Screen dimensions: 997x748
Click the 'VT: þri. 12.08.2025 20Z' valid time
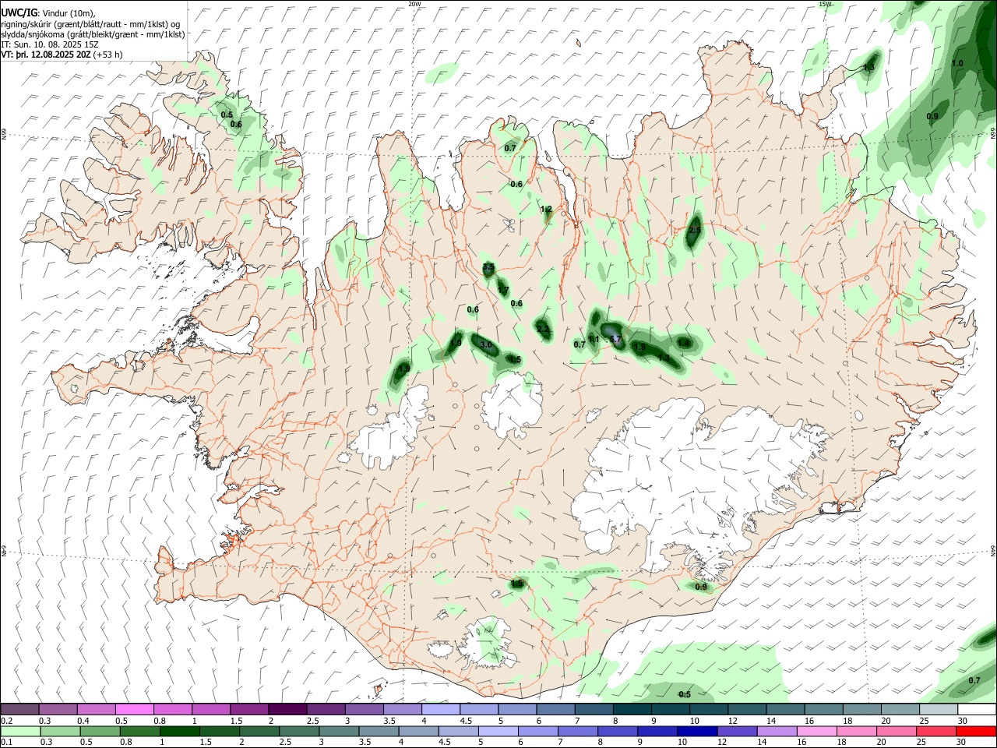[46, 55]
